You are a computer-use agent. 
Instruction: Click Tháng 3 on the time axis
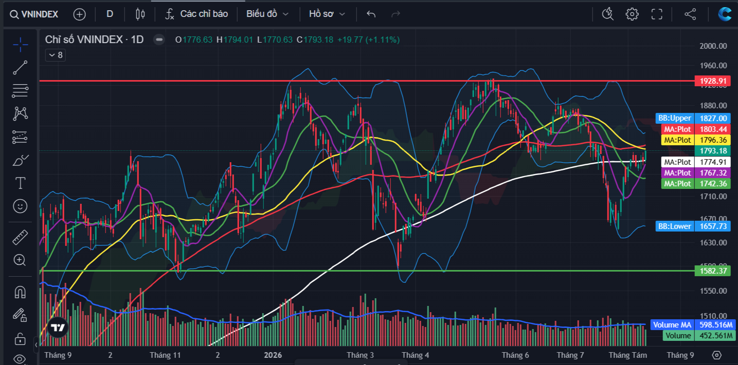[361, 355]
